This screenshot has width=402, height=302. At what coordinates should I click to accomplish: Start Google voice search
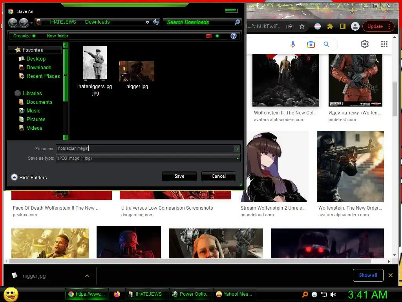[x=293, y=44]
